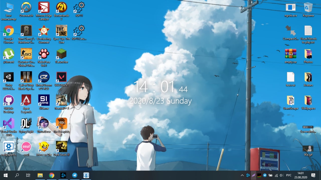321x180 pixels.
Task: Launch TLauncher Minecraft block icon
Action: click(x=61, y=56)
